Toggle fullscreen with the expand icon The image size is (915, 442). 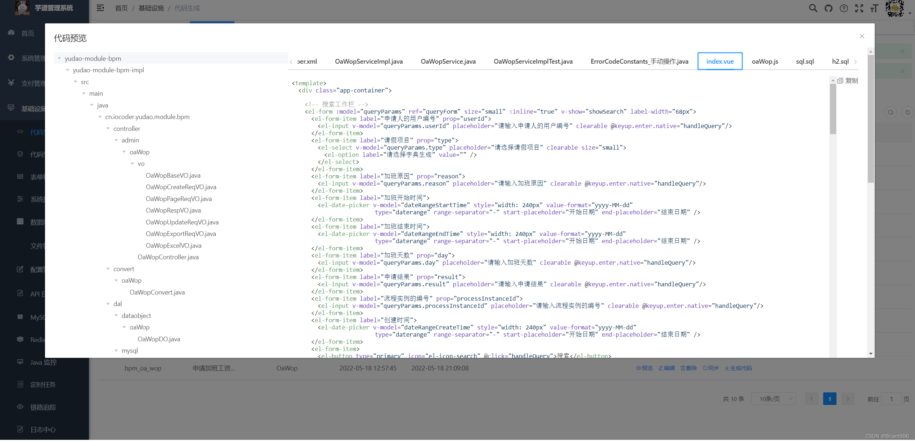[x=859, y=8]
